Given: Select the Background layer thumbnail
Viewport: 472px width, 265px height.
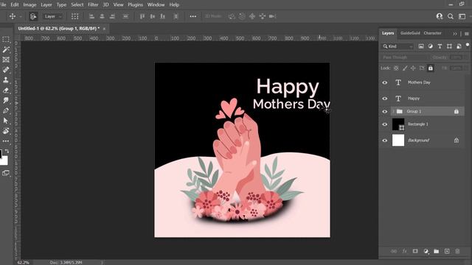Looking at the screenshot, I should pyautogui.click(x=398, y=141).
